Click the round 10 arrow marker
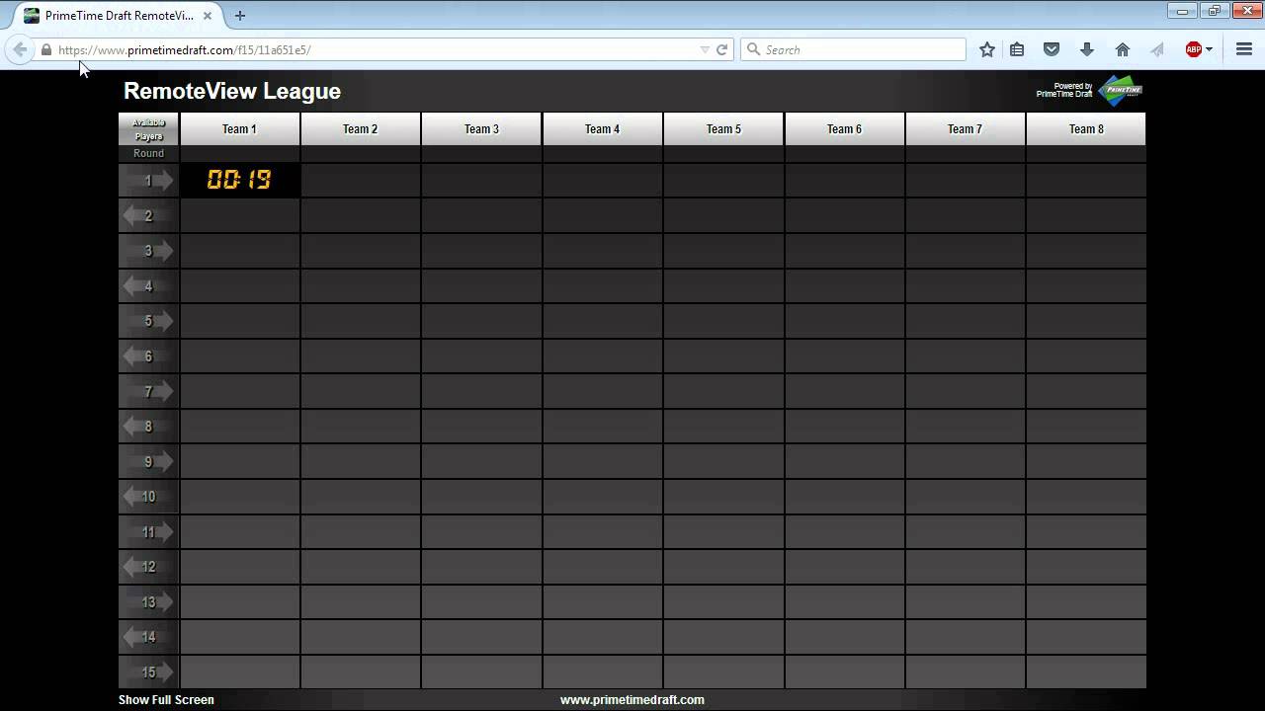The image size is (1265, 711). pos(149,497)
